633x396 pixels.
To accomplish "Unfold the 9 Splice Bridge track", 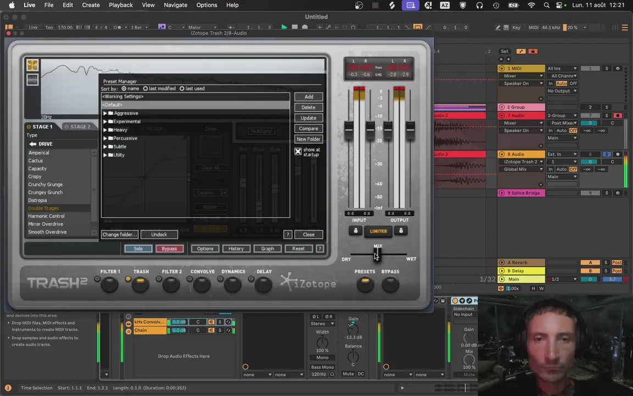I will (501, 193).
